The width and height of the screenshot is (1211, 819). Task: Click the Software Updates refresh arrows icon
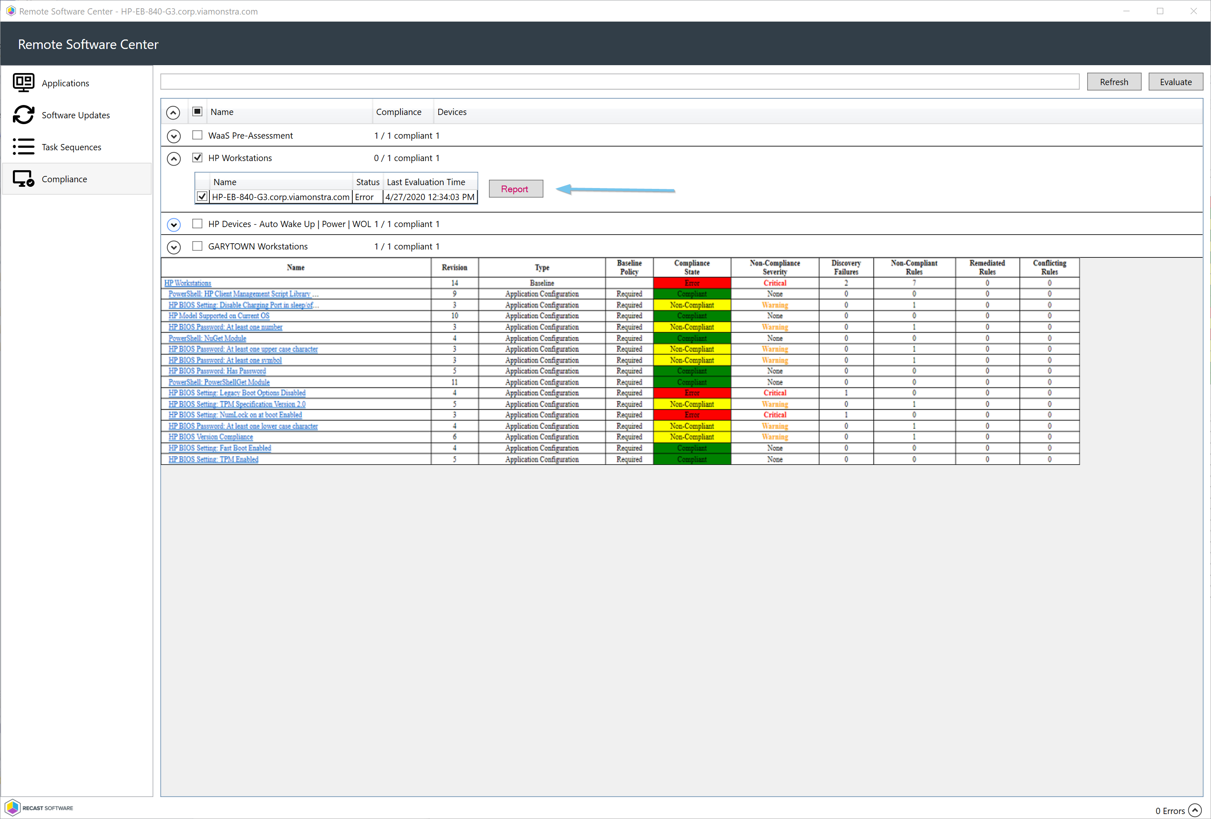(x=23, y=115)
